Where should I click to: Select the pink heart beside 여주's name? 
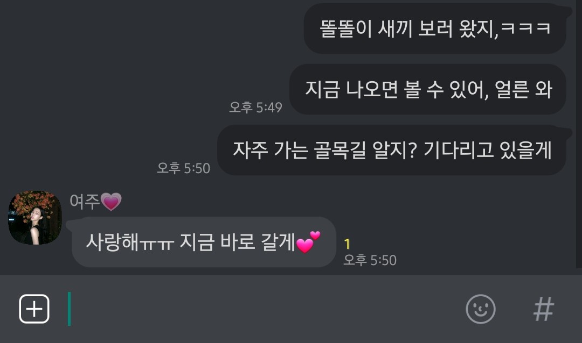pos(111,202)
